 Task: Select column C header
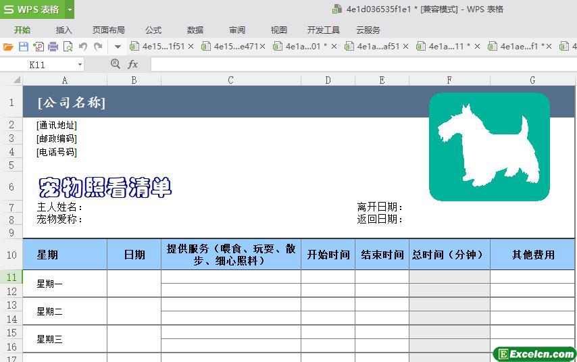tap(230, 80)
